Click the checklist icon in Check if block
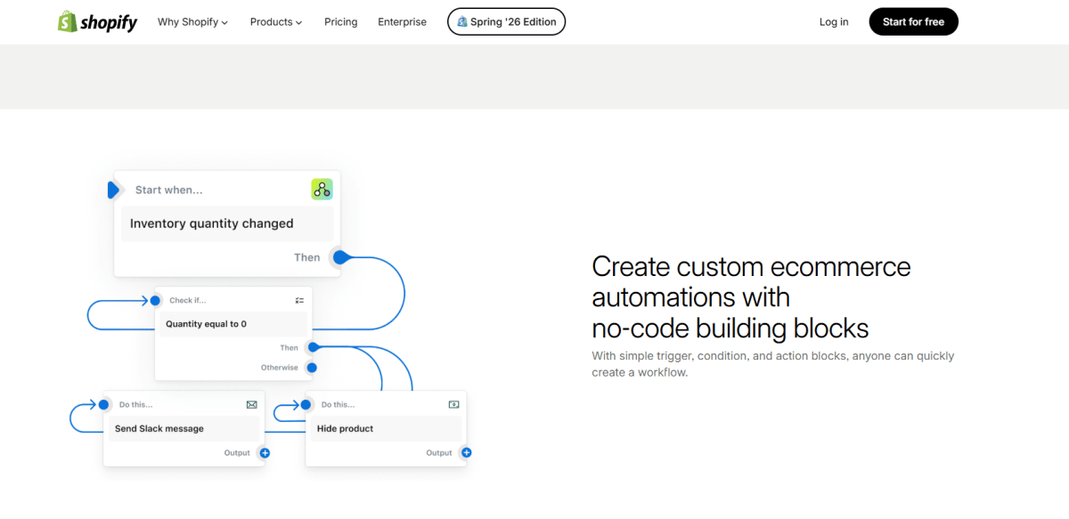The height and width of the screenshot is (519, 1069). [x=299, y=301]
